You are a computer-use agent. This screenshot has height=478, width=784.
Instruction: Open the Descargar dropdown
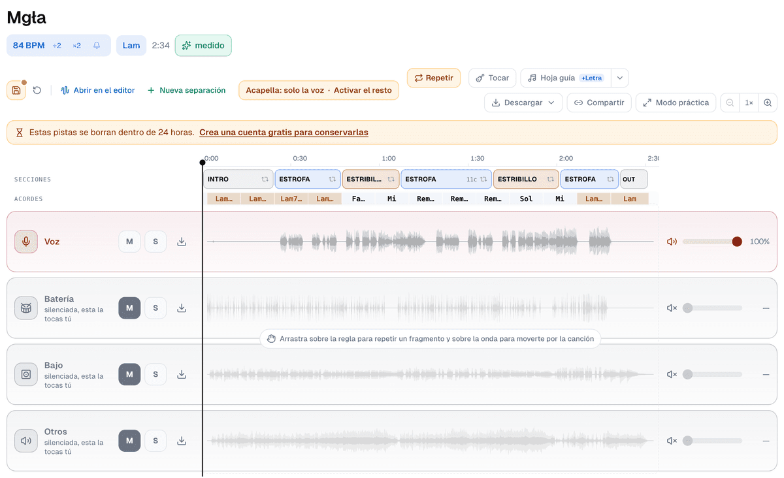[x=523, y=103]
